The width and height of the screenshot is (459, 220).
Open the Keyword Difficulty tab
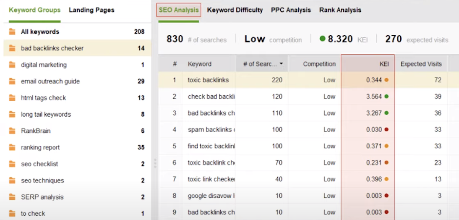235,10
